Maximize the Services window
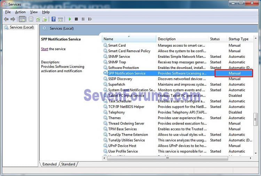Screen dimensions: 261x176 pyautogui.click(x=241, y=3)
